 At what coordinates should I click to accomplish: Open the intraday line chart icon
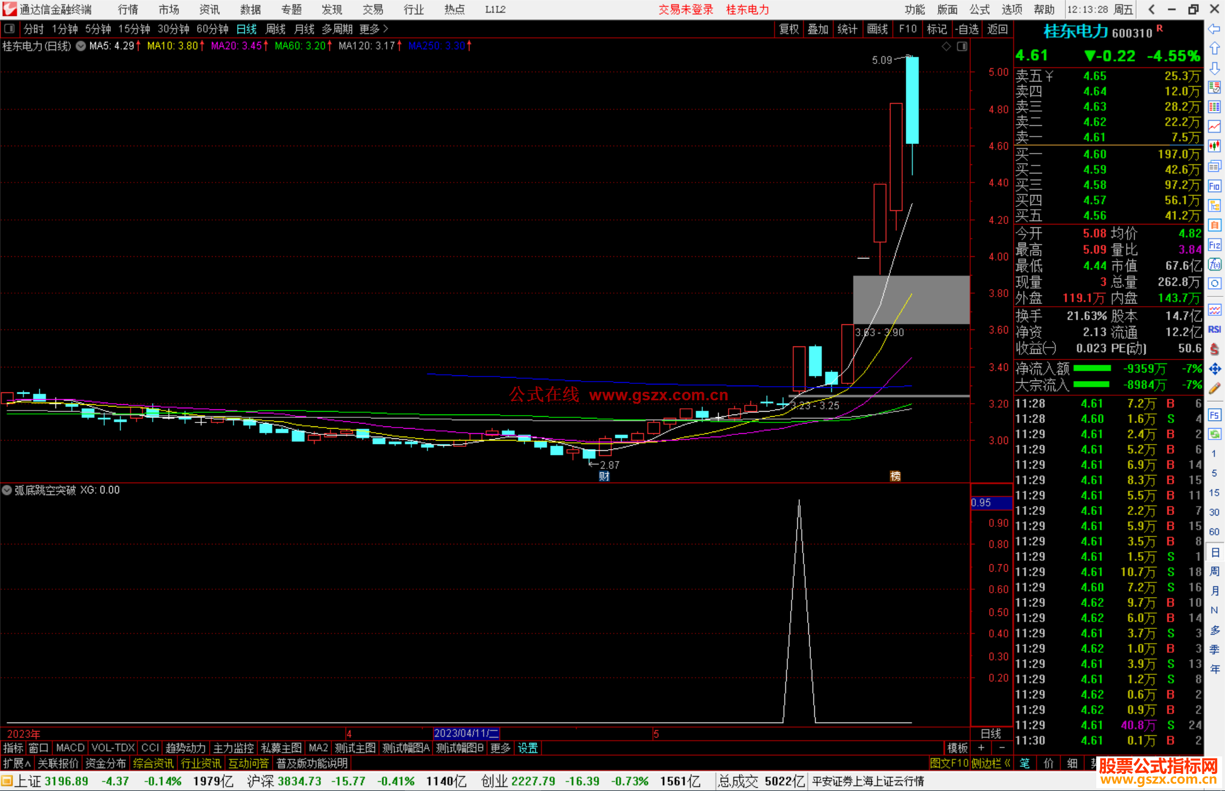pyautogui.click(x=1214, y=126)
